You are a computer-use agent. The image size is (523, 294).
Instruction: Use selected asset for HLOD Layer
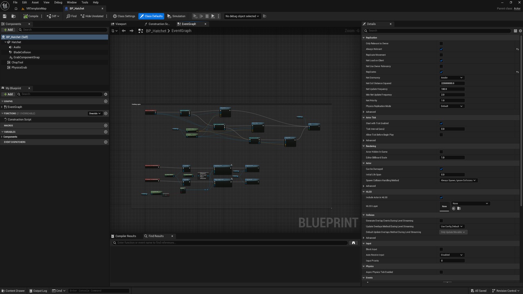pos(454,209)
